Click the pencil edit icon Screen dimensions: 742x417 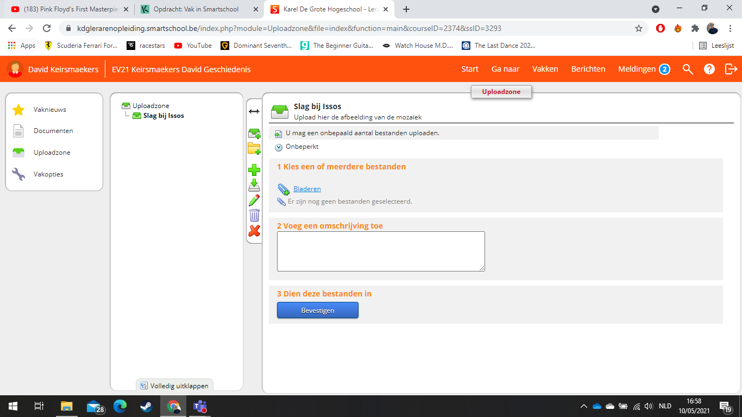pyautogui.click(x=254, y=200)
